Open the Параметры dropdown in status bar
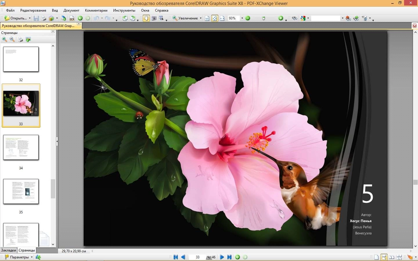Screen dimensions: 418x261 pos(32,257)
